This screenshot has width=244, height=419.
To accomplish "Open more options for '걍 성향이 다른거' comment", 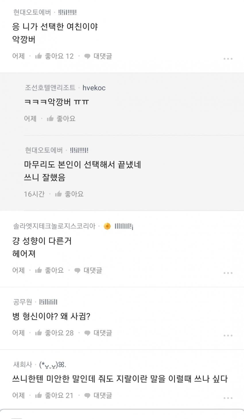I will click(228, 273).
